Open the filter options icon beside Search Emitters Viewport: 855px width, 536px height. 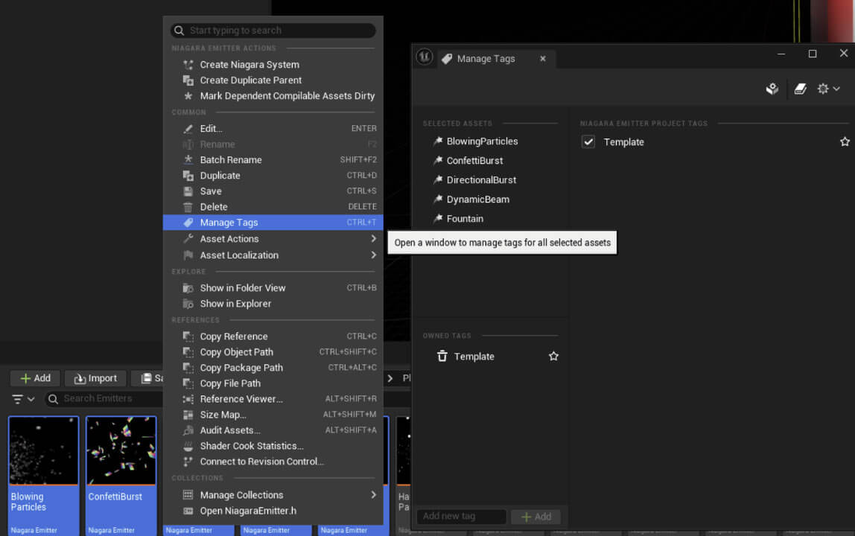pyautogui.click(x=23, y=399)
